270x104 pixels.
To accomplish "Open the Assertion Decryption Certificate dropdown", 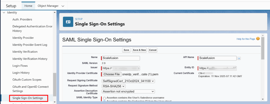I will (128, 91).
